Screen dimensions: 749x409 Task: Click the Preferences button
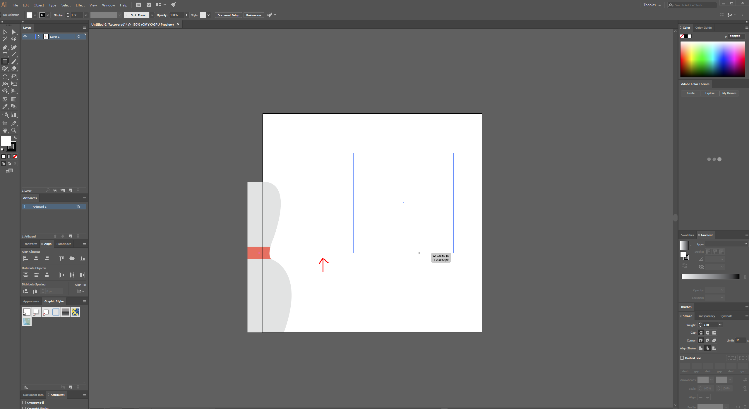coord(253,15)
